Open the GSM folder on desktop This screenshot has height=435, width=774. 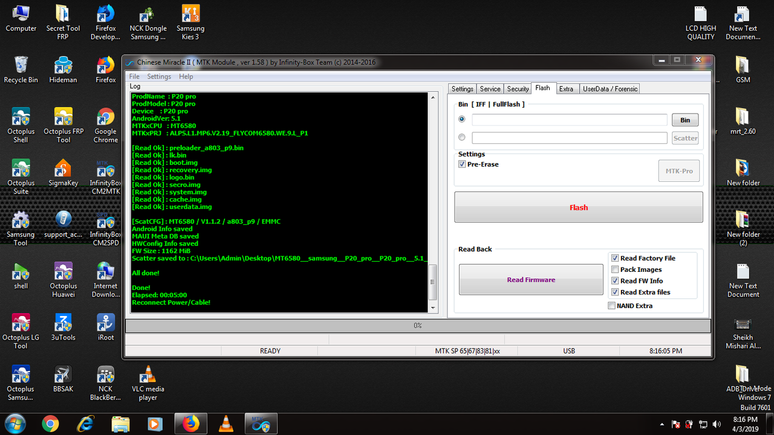743,69
